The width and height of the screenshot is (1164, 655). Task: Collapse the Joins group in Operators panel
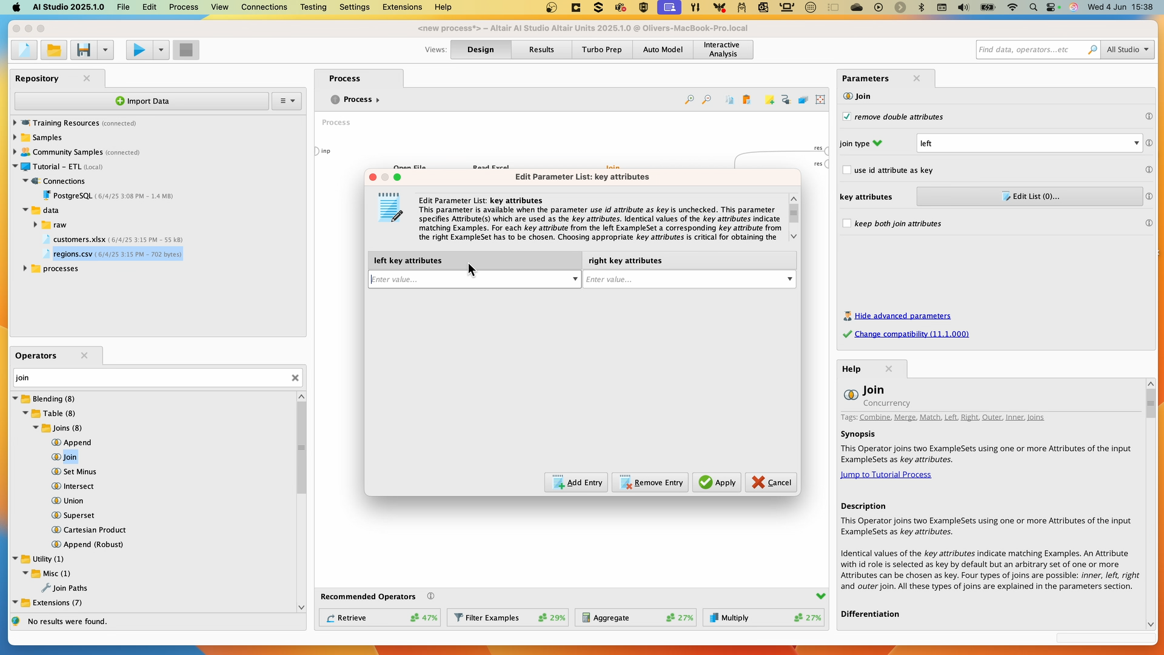pos(36,428)
